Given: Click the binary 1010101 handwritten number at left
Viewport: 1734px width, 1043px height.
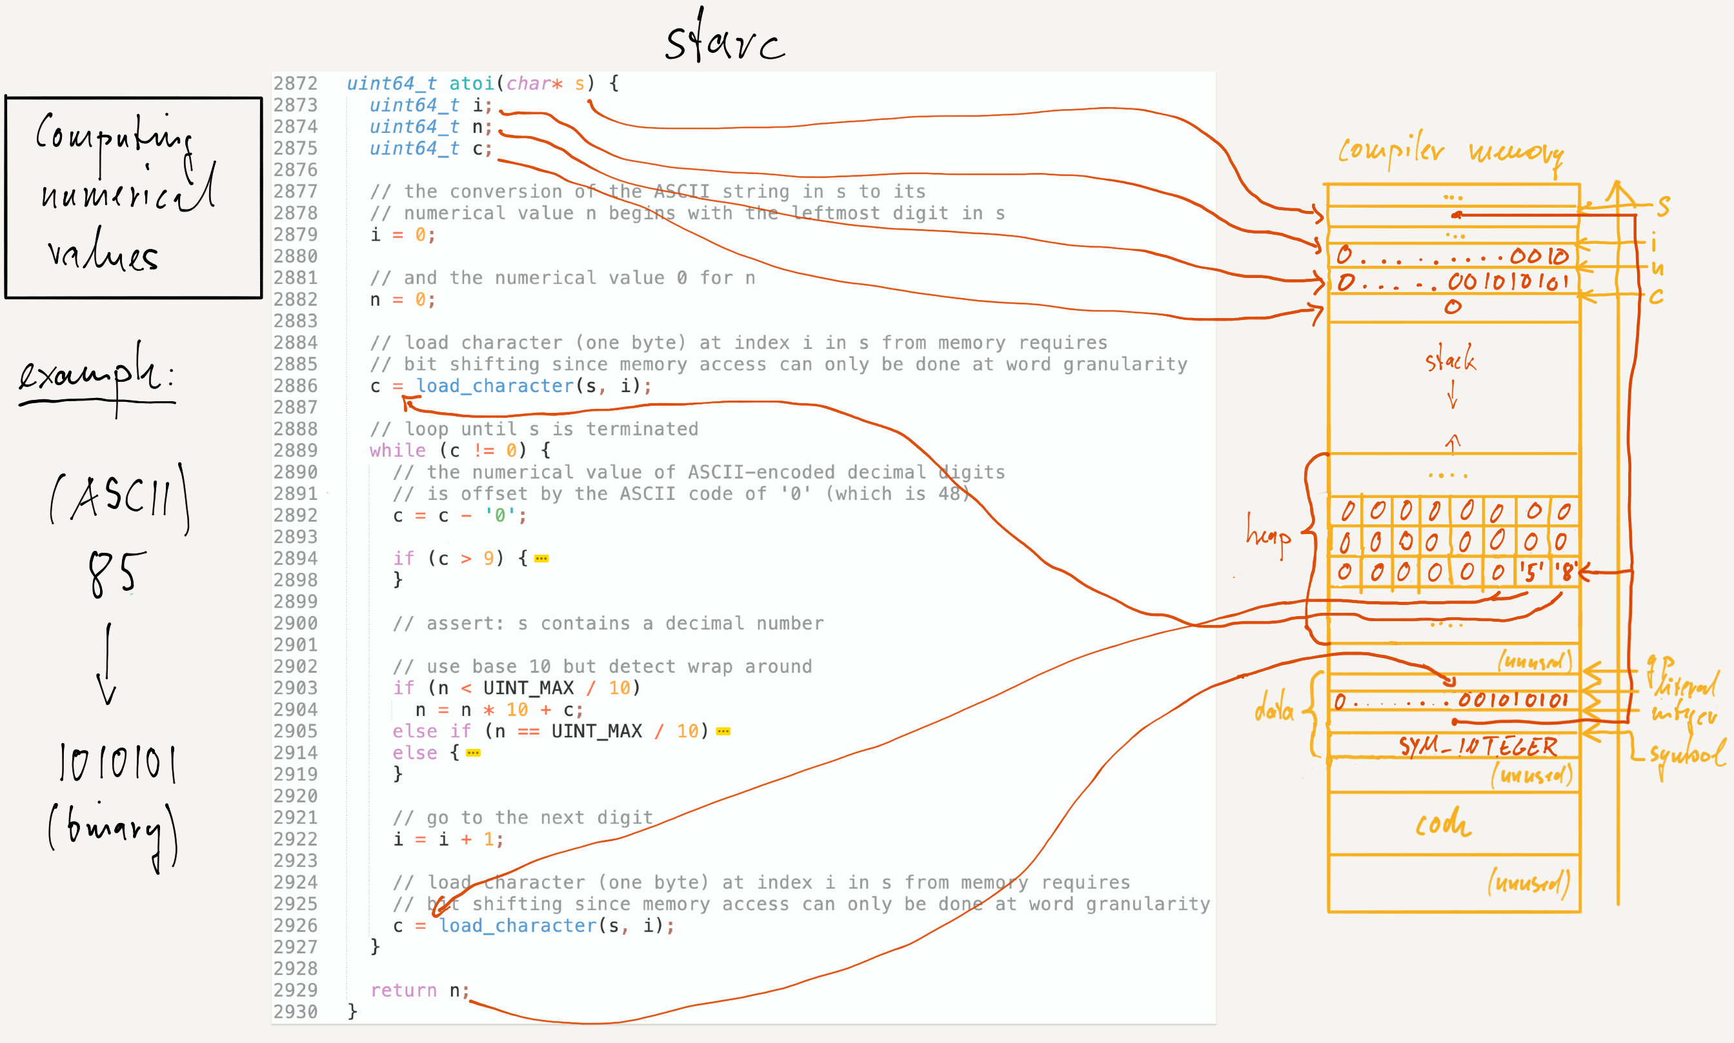Looking at the screenshot, I should click(x=117, y=762).
